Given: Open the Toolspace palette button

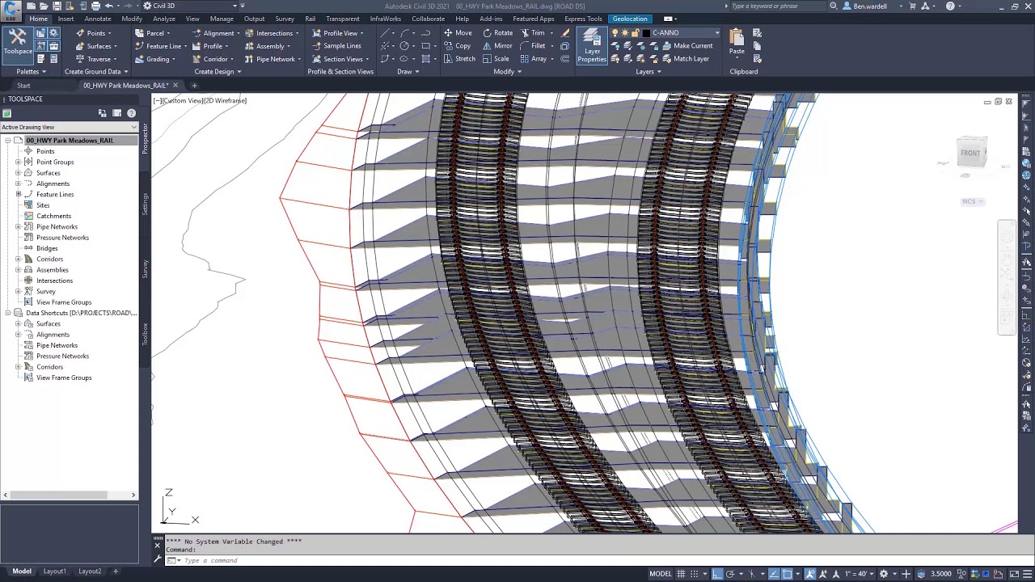Looking at the screenshot, I should click(x=17, y=42).
